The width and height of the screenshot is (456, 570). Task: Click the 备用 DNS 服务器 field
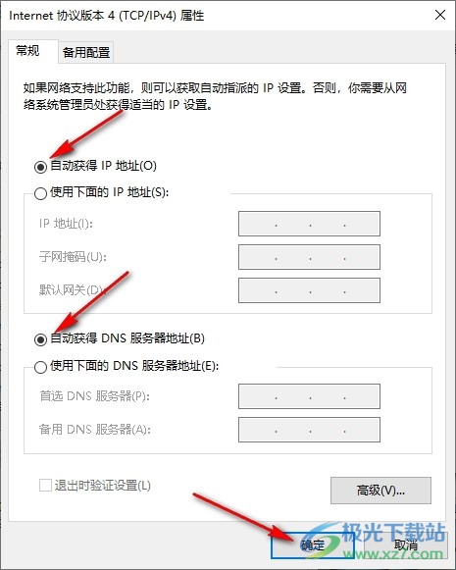pos(309,430)
